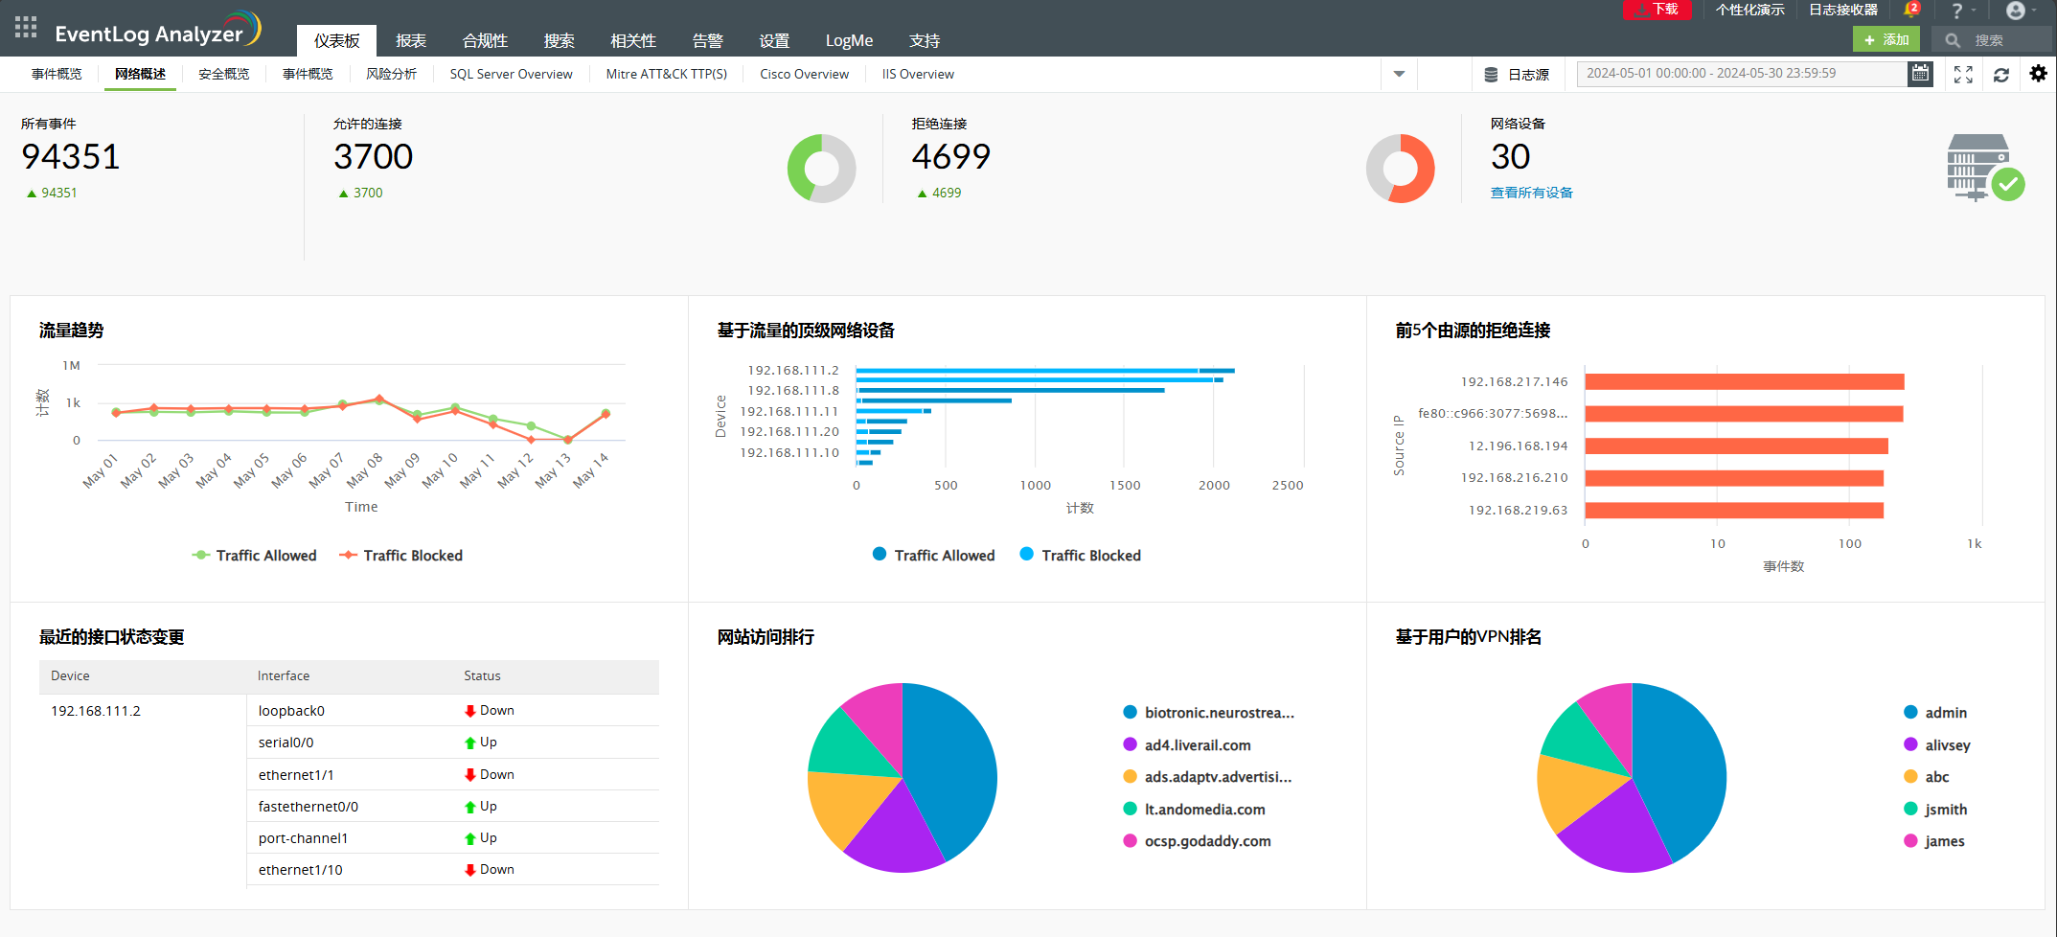The image size is (2057, 937).
Task: Click the green 添加 button
Action: pos(1886,40)
